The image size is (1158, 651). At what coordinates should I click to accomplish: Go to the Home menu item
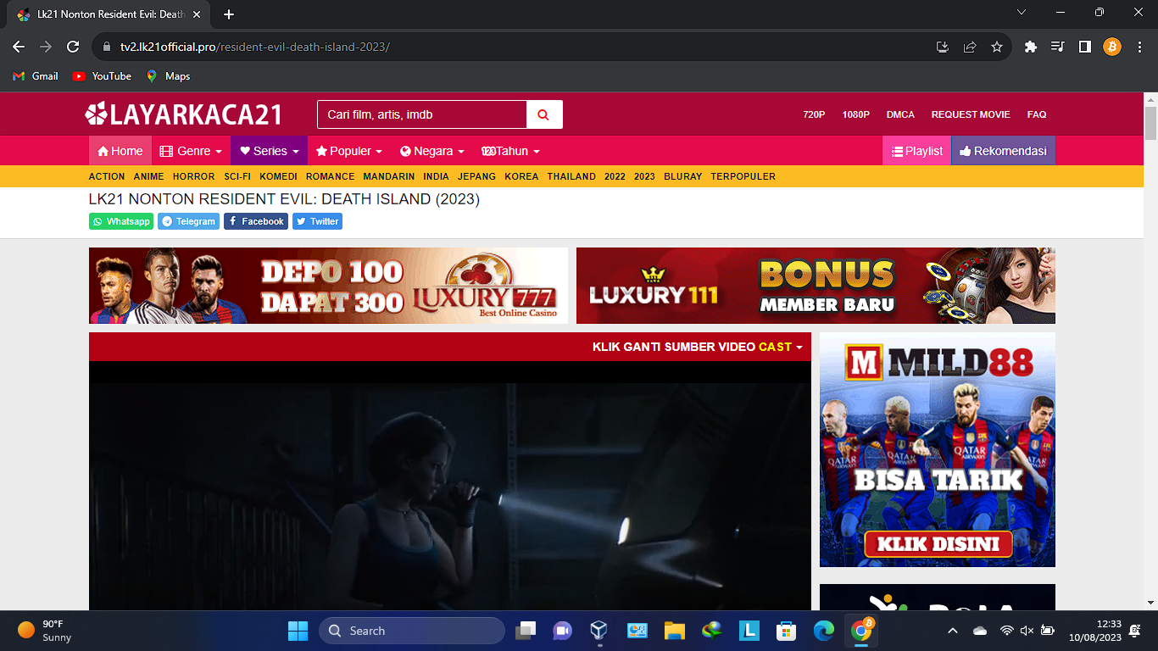[x=120, y=151]
